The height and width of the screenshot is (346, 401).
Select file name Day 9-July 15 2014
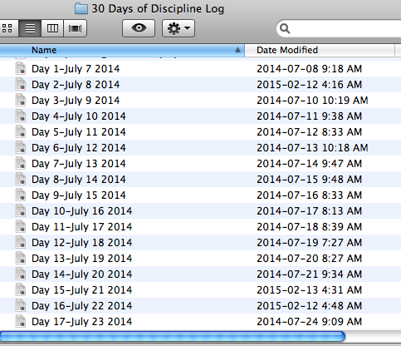79,195
